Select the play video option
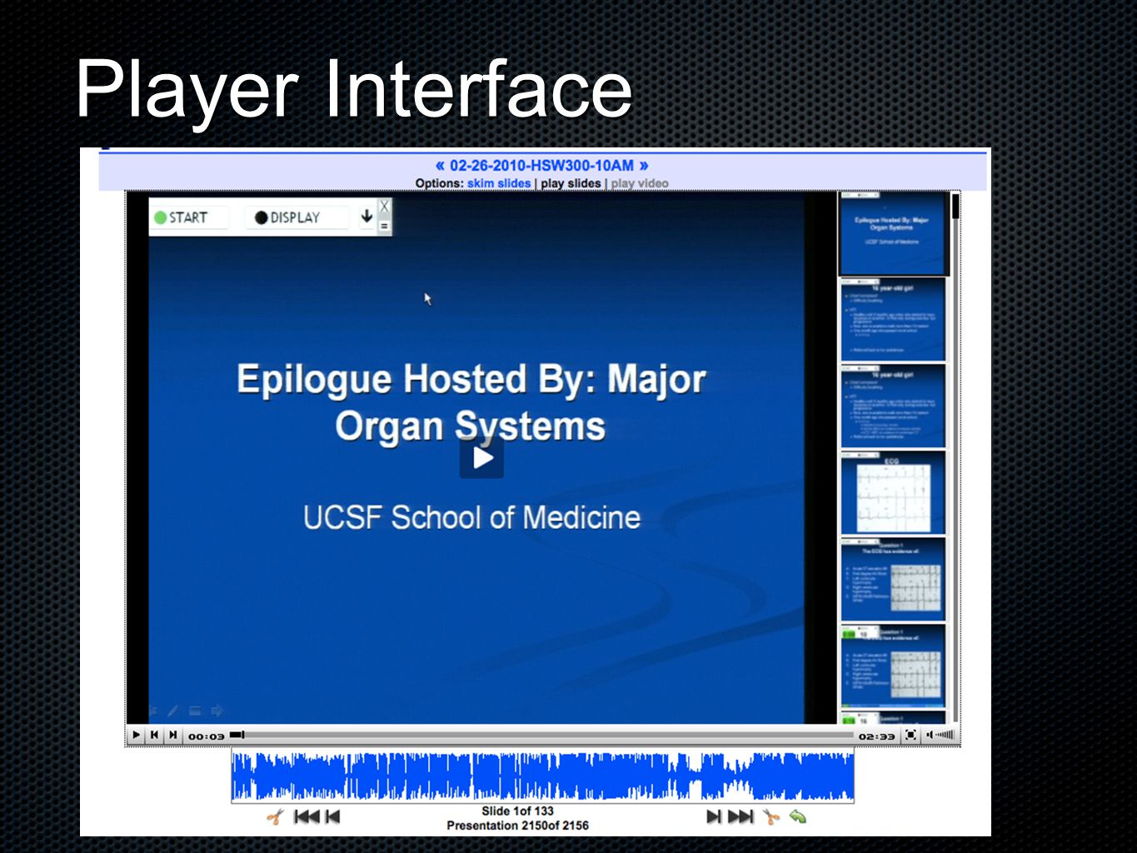The height and width of the screenshot is (853, 1137). point(640,183)
